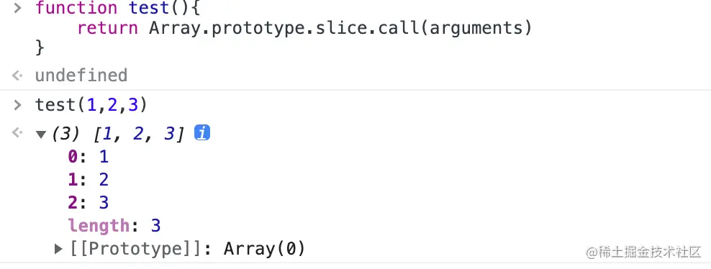The width and height of the screenshot is (711, 269).
Task: Select the 2: 3 array entry
Action: tap(89, 202)
